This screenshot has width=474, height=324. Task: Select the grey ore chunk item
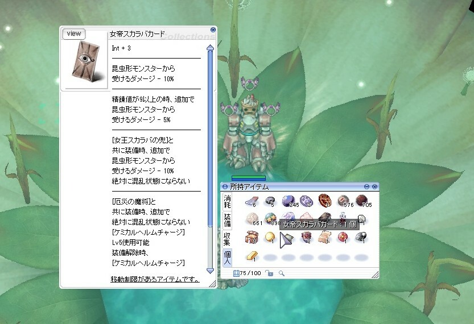pyautogui.click(x=361, y=238)
